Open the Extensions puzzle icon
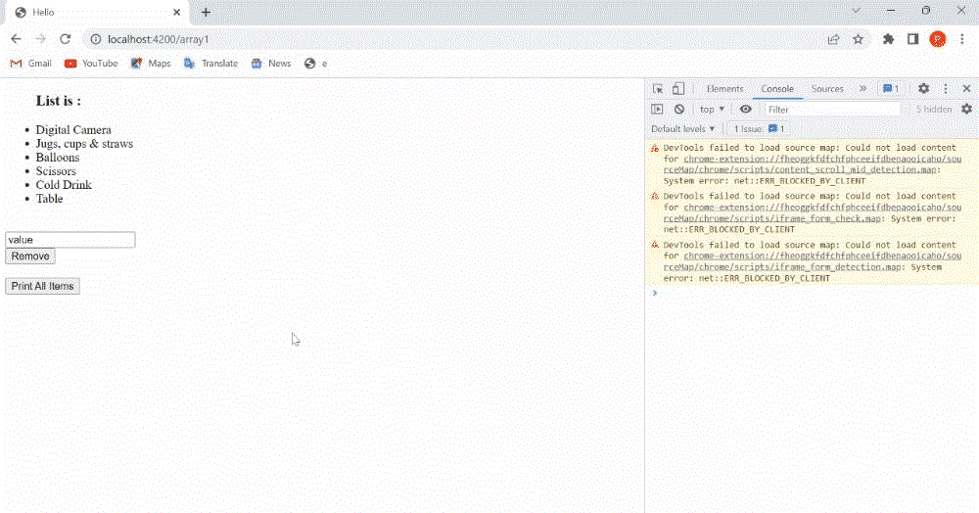 889,39
